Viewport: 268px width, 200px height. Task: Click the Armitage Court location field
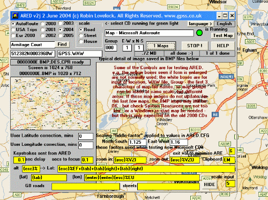(x=33, y=45)
